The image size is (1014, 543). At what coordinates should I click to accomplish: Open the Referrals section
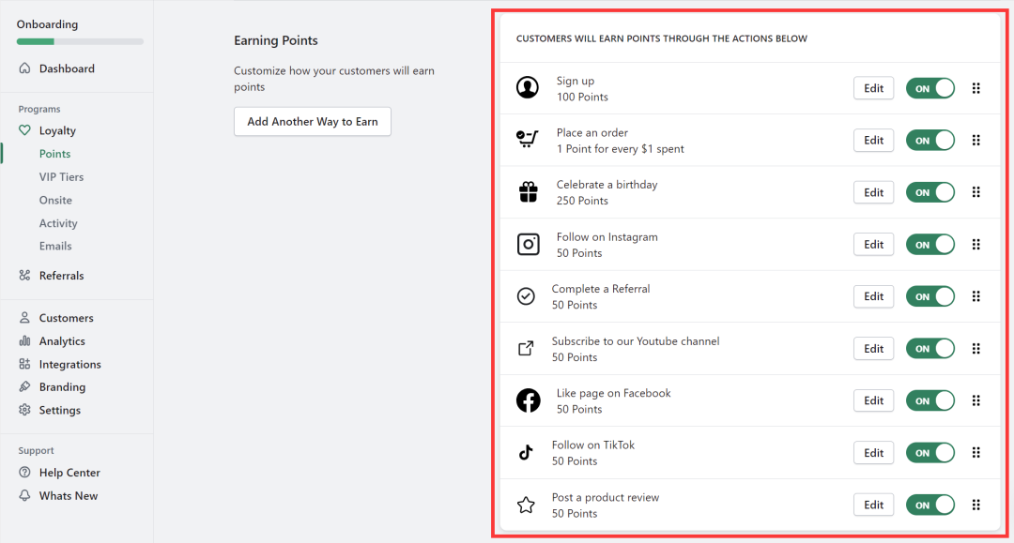pos(61,276)
